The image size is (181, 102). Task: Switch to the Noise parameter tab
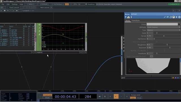pyautogui.click(x=128, y=21)
